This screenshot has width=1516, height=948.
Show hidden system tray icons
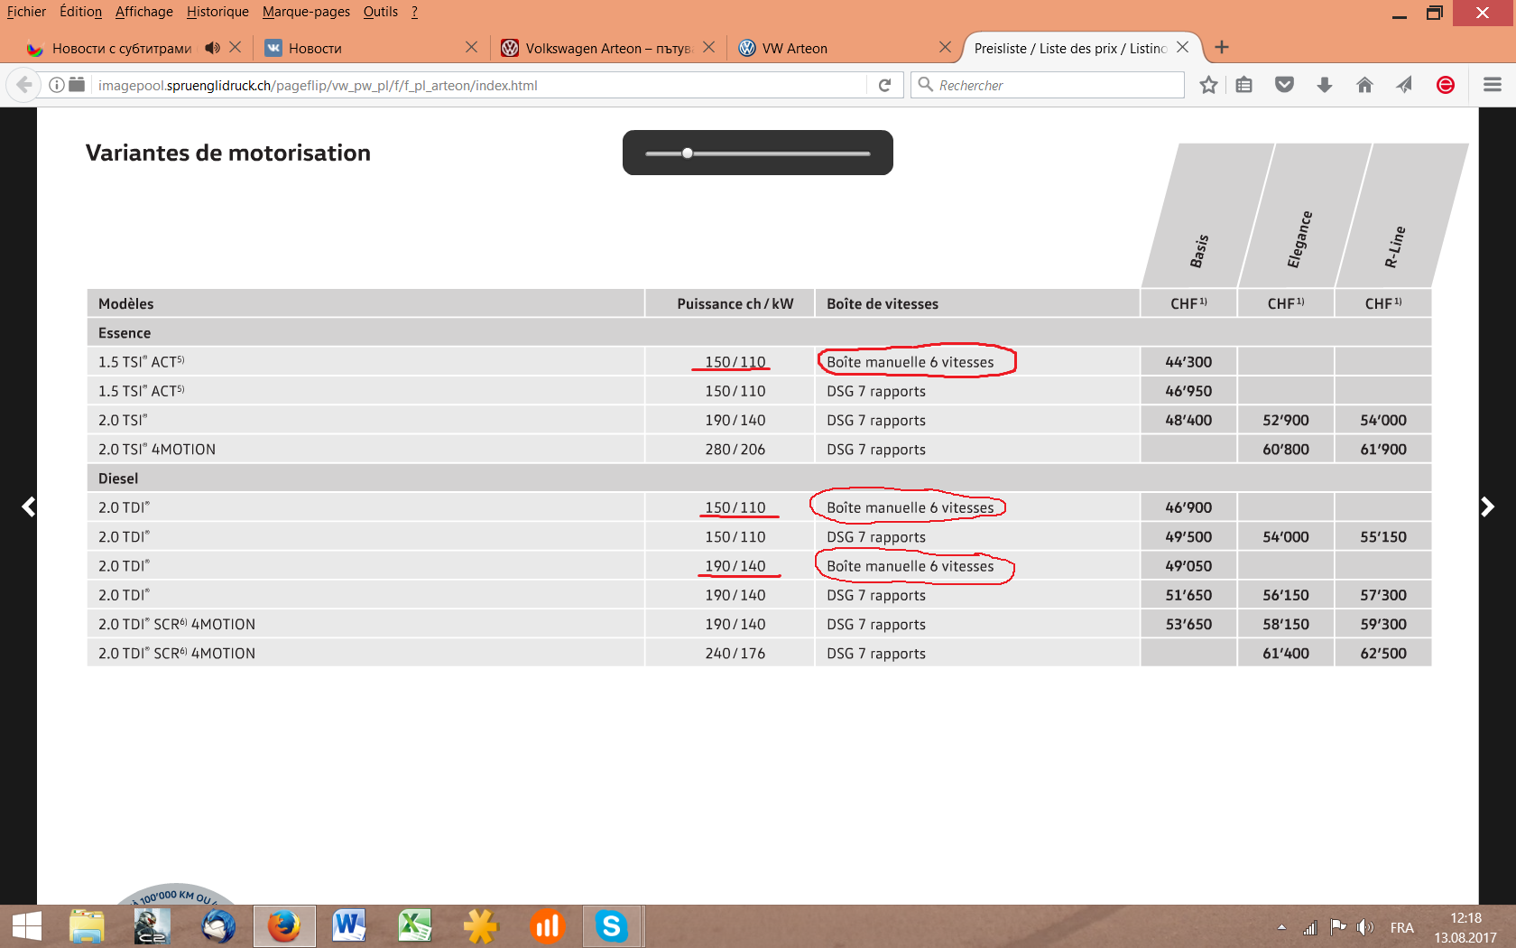tap(1281, 927)
